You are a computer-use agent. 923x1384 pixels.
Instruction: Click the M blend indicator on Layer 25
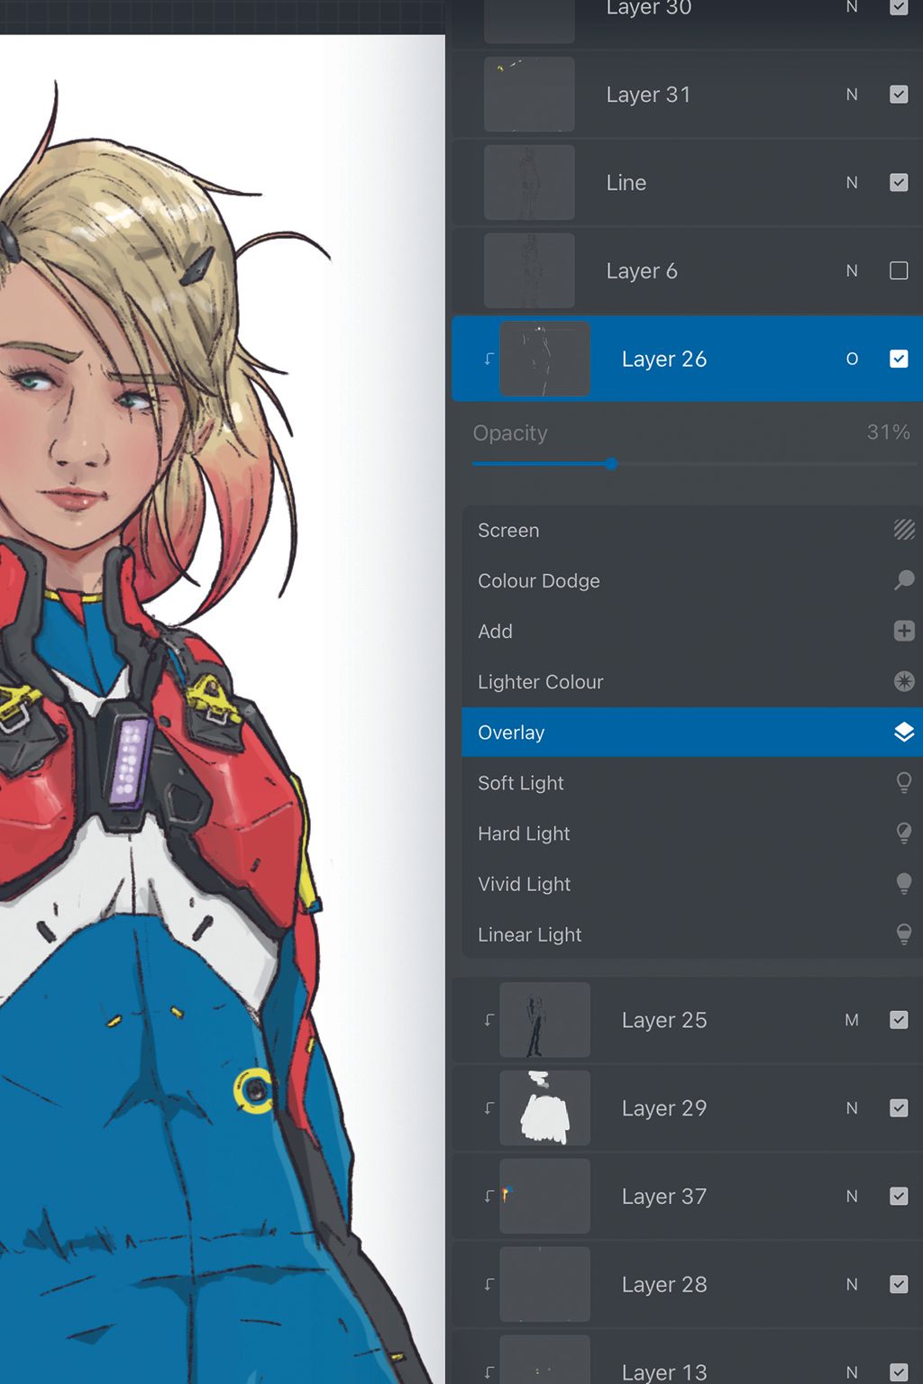click(x=852, y=1019)
